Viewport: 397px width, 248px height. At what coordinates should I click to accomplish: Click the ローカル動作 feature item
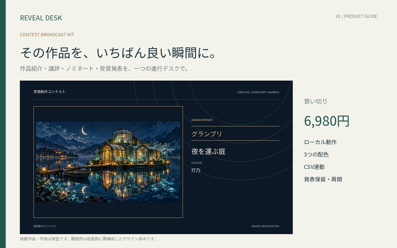click(x=320, y=142)
